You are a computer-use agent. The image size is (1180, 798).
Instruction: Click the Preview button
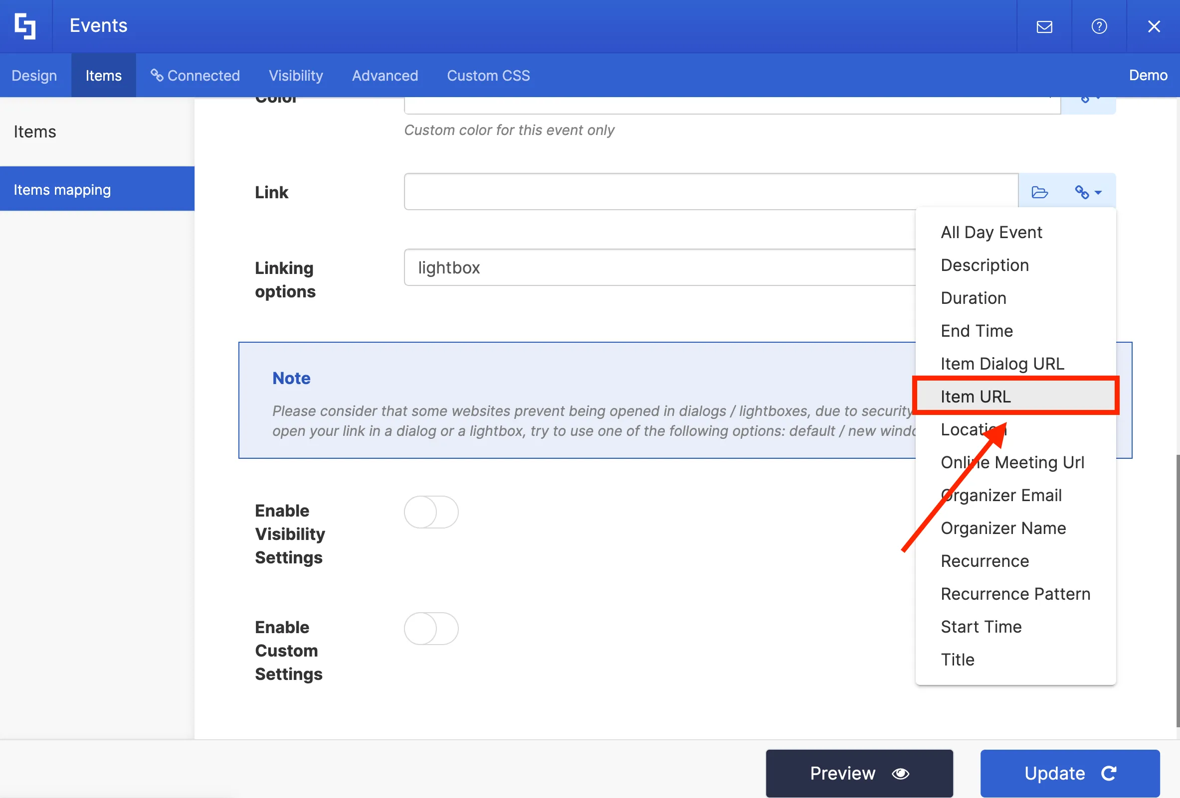coord(859,773)
